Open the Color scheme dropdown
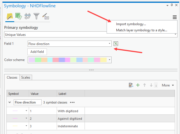Screen dimensions: 180x134 (x=69, y=60)
